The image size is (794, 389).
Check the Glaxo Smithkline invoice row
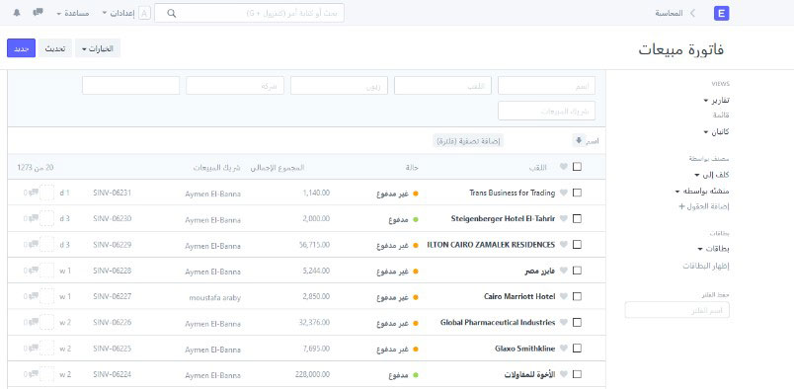click(578, 349)
